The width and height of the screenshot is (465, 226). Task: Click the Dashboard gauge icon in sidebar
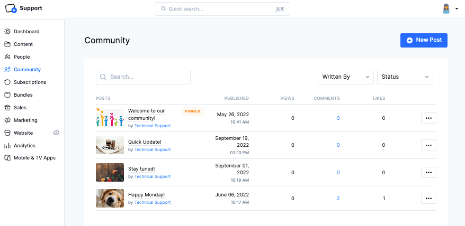pos(7,31)
